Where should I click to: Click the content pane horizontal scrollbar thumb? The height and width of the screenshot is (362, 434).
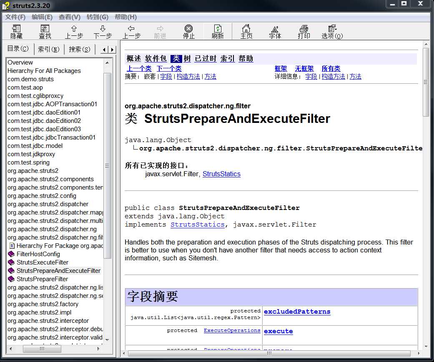[x=269, y=353]
